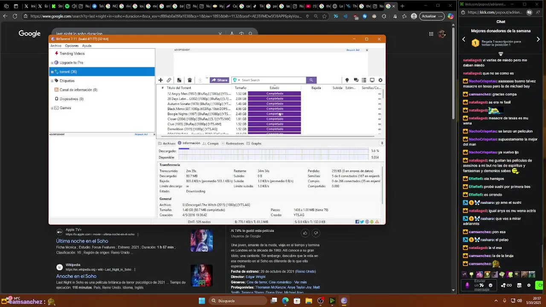
Task: Click the grayed download arrow toolbar icon
Action: 200,80
